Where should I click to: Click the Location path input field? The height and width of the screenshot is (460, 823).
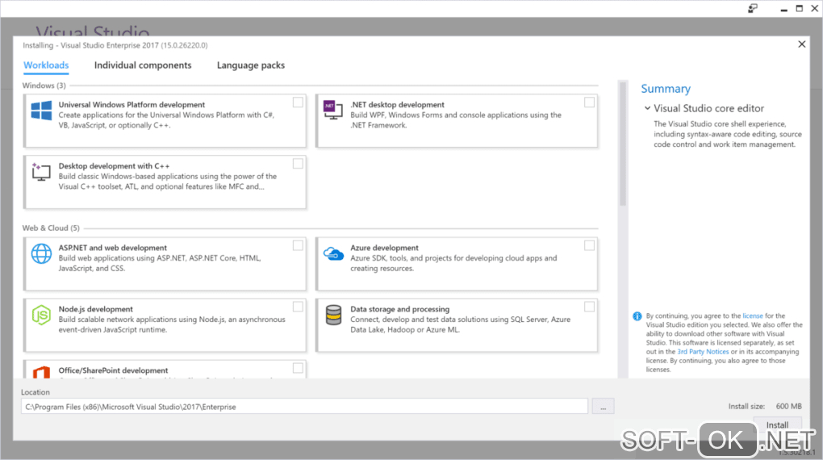coord(304,407)
